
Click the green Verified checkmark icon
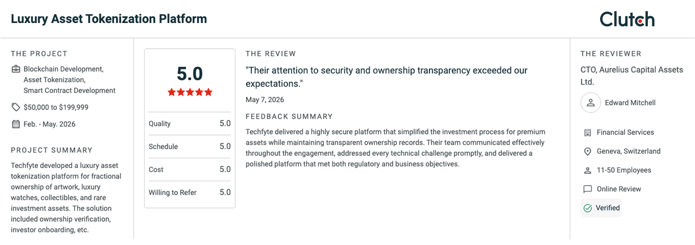tap(587, 208)
